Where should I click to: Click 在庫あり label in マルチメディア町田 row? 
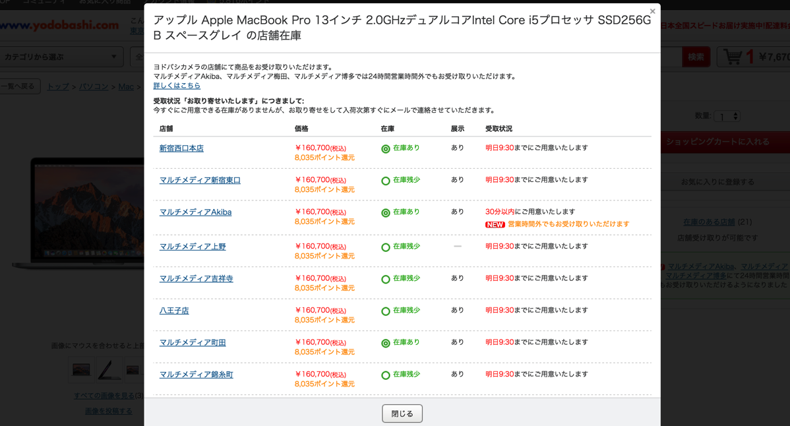pos(406,342)
